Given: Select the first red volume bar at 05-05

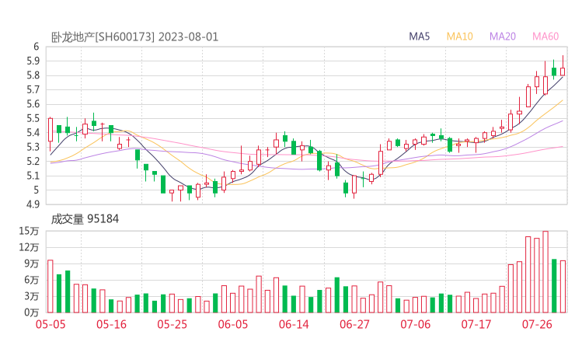Looking at the screenshot, I should click(51, 286).
